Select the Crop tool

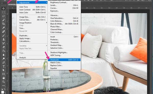point(4,24)
